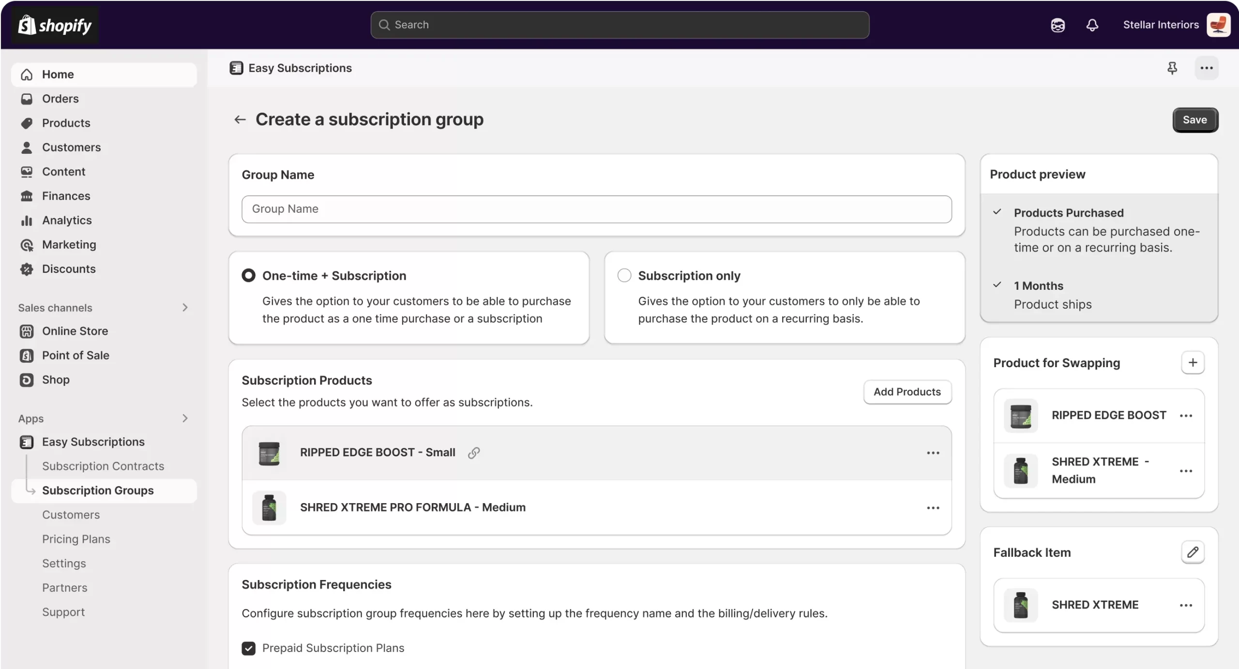
Task: Click the Discounts badge icon
Action: 27,269
